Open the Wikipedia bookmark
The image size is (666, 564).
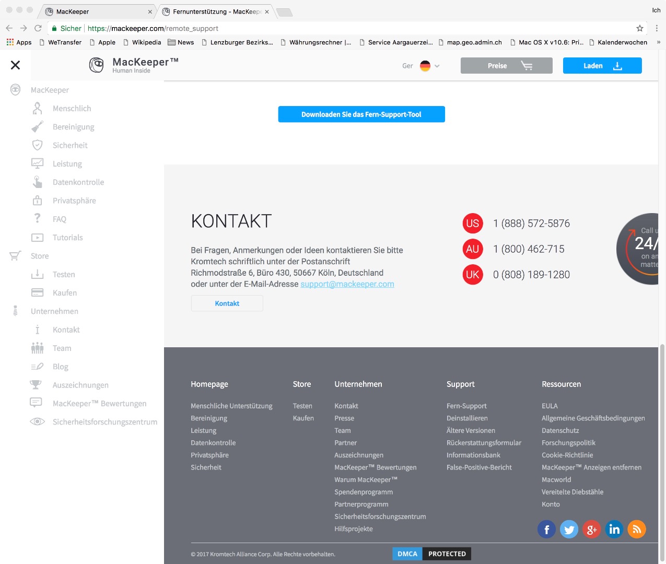pyautogui.click(x=142, y=42)
